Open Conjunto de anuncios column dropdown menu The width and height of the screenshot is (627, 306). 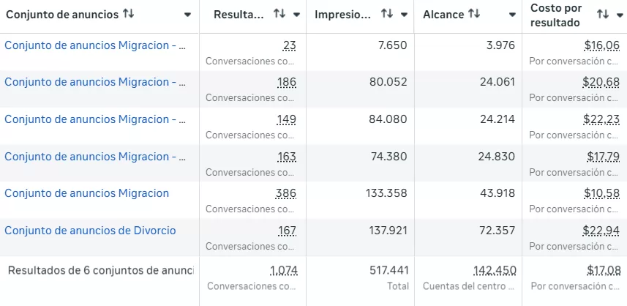pos(188,15)
